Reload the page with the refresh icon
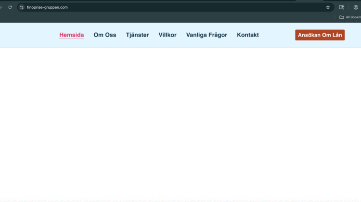The width and height of the screenshot is (361, 202). [10, 7]
